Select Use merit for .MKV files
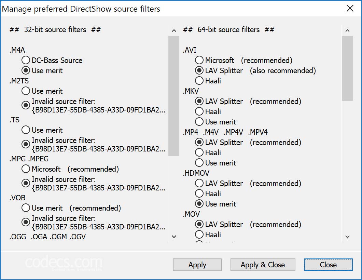Image resolution: width=362 pixels, height=280 pixels. coord(199,122)
